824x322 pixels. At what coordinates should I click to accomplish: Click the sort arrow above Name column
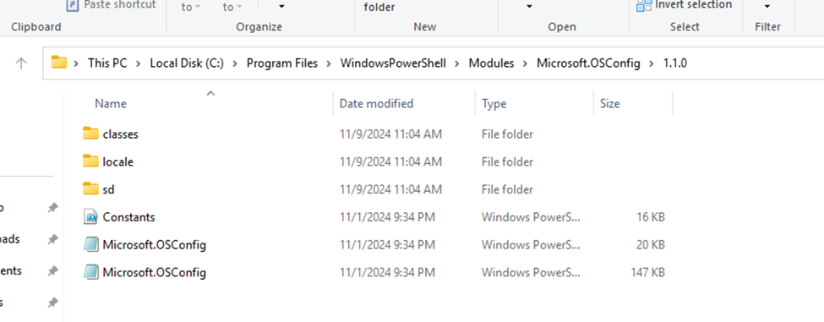pyautogui.click(x=210, y=94)
